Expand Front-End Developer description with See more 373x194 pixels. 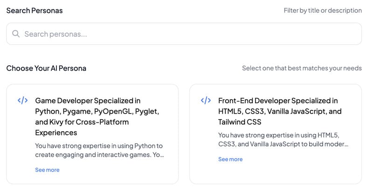tap(230, 159)
